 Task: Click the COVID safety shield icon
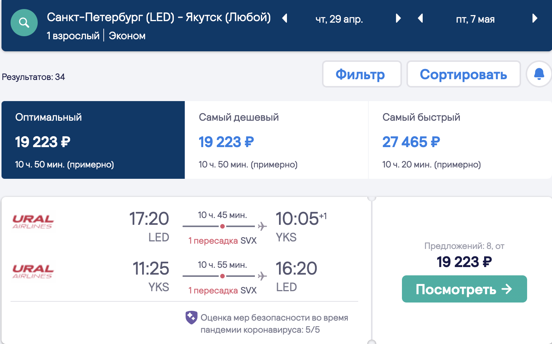[x=191, y=318]
